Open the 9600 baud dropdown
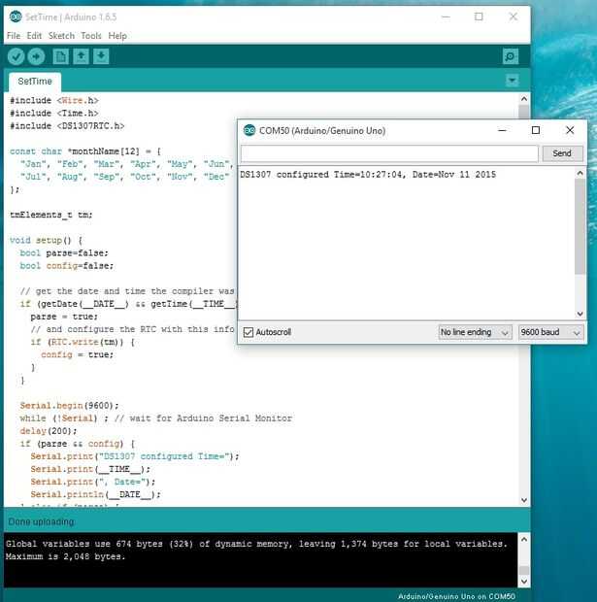 point(550,332)
